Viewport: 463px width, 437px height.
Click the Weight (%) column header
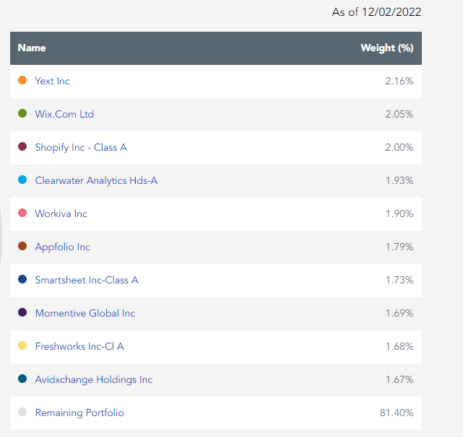point(387,48)
